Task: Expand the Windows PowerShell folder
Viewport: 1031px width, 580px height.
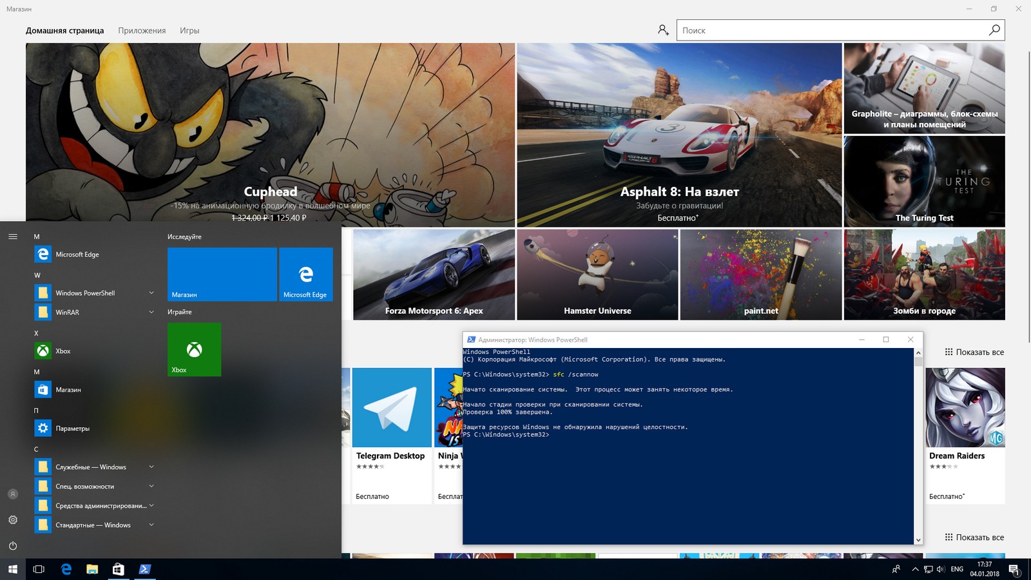Action: pyautogui.click(x=151, y=293)
